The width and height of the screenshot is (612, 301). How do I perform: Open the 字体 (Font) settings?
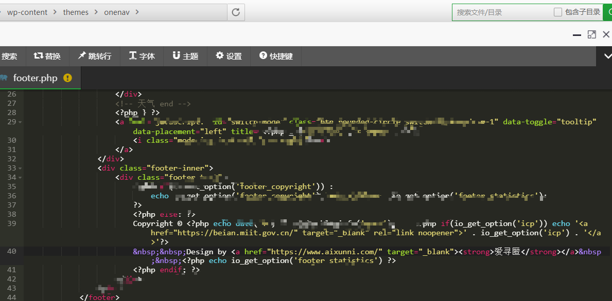tap(142, 56)
